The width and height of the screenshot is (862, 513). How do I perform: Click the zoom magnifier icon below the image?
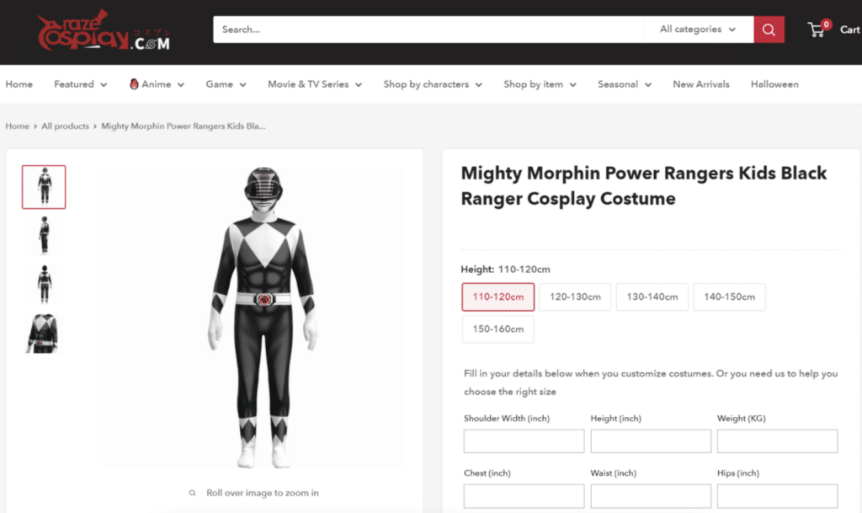click(193, 493)
